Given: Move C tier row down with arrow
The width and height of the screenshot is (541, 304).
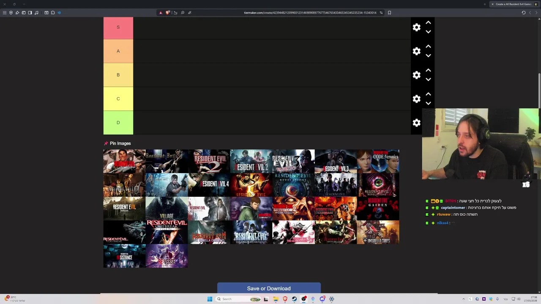Looking at the screenshot, I should pyautogui.click(x=428, y=103).
